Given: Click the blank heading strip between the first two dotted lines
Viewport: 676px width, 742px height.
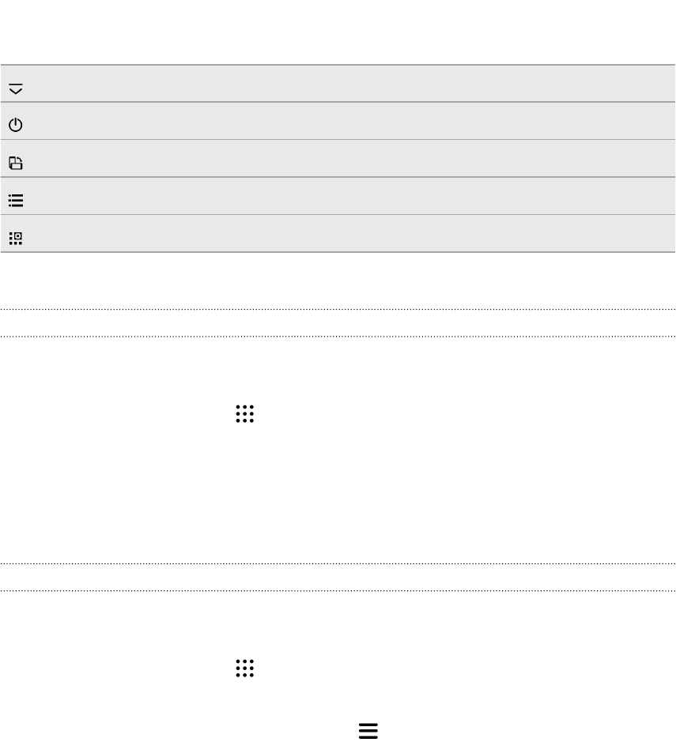Looking at the screenshot, I should click(338, 322).
